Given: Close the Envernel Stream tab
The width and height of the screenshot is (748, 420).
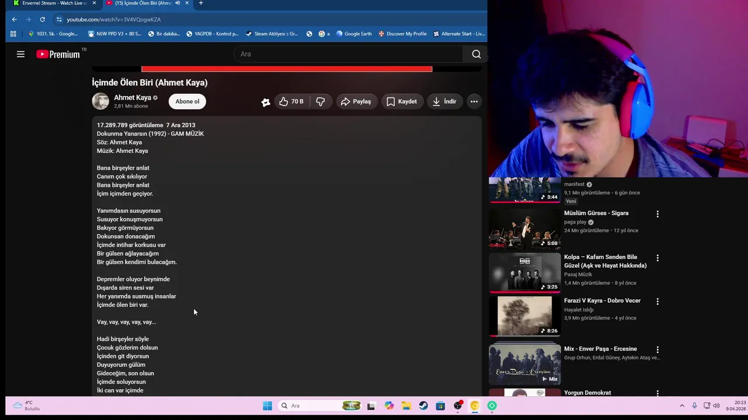Looking at the screenshot, I should tap(94, 3).
